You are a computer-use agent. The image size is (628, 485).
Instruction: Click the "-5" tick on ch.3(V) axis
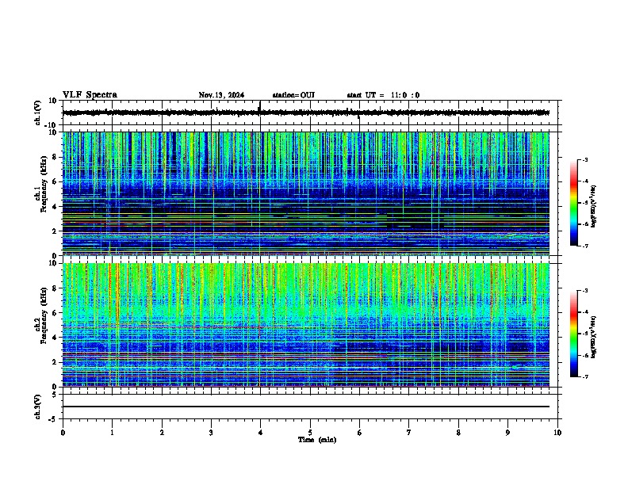tap(52, 419)
